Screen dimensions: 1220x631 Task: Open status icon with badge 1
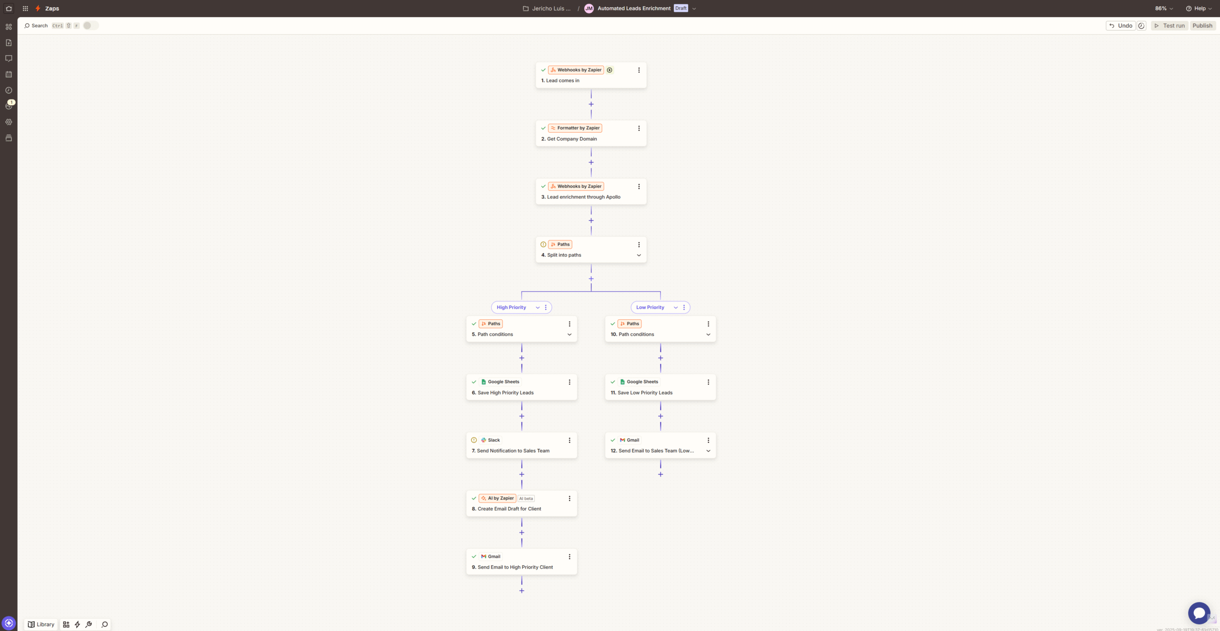tap(9, 106)
